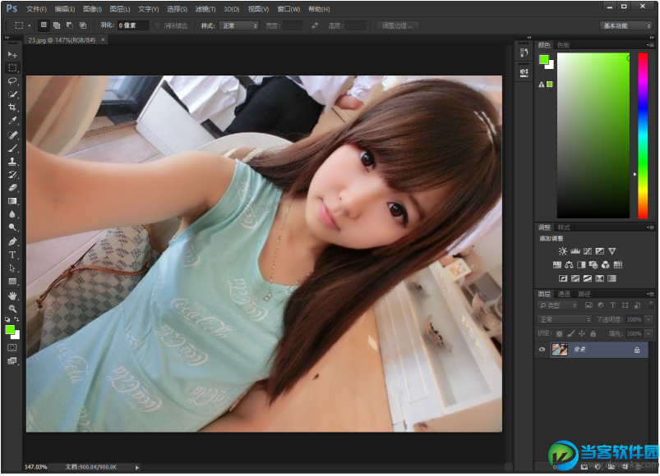
Task: Click the 羽化 feather input field
Action: [132, 25]
